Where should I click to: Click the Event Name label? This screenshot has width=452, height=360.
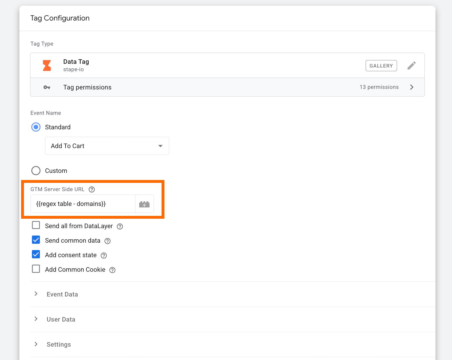pos(46,113)
